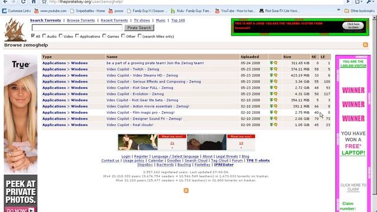Open TPB T-shirts footer link

click(x=258, y=161)
